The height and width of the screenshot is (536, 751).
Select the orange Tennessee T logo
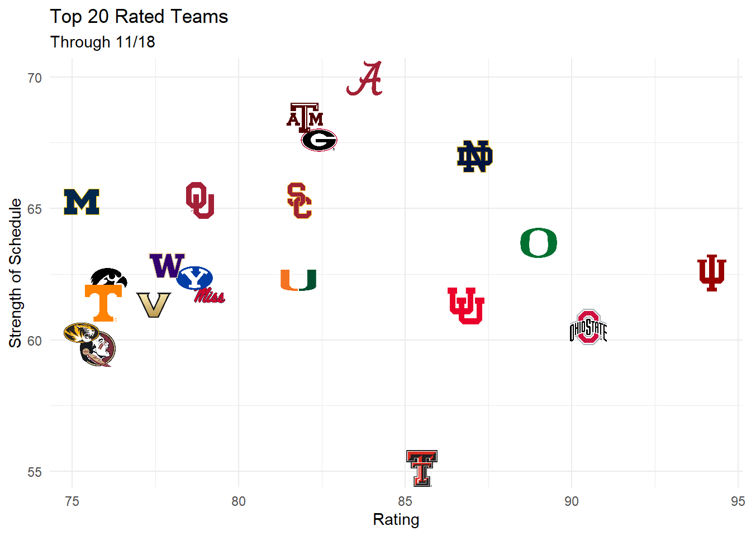103,303
